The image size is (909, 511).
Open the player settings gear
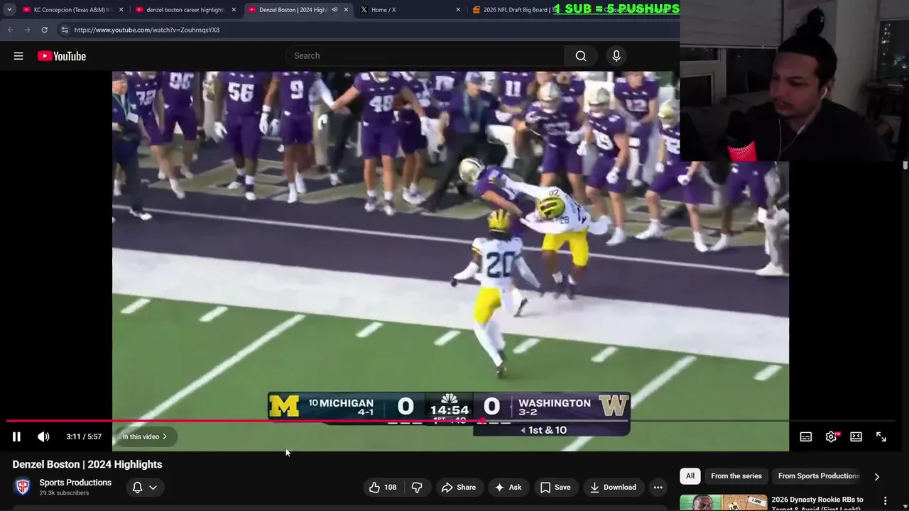coord(831,436)
